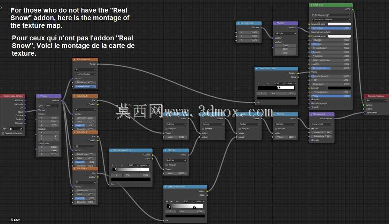Image resolution: width=389 pixels, height=224 pixels.
Task: Collapse the material output node with header arrow
Action: pyautogui.click(x=366, y=96)
